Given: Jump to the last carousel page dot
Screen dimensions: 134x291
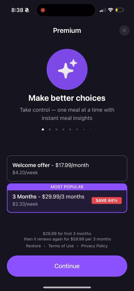Looking at the screenshot, I should (x=90, y=129).
